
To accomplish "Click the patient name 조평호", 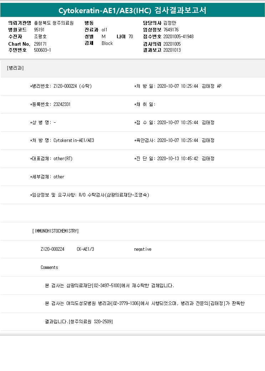I will pos(40,36).
